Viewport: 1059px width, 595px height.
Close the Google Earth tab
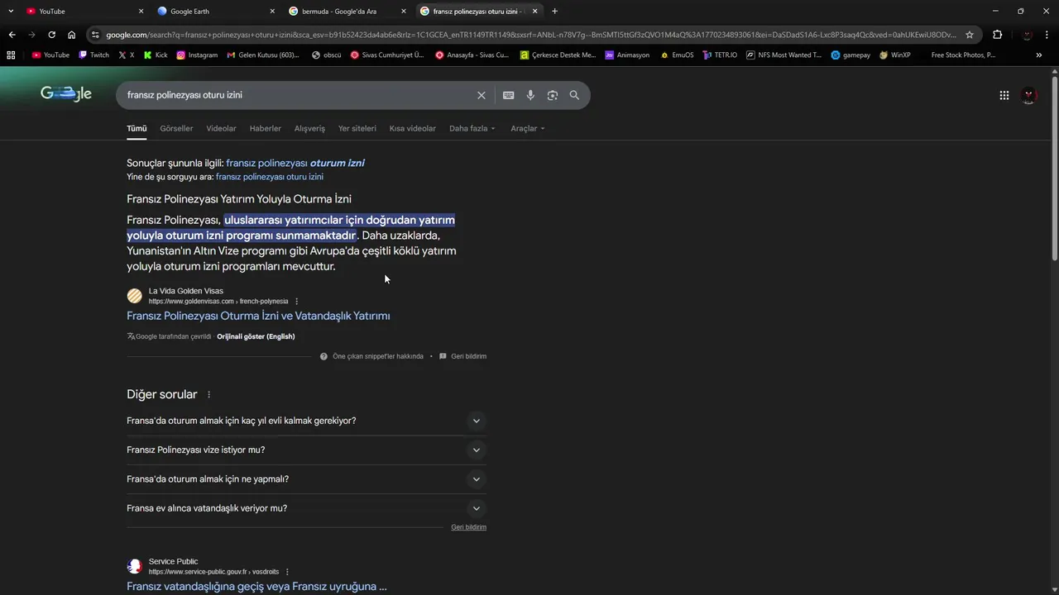click(272, 12)
